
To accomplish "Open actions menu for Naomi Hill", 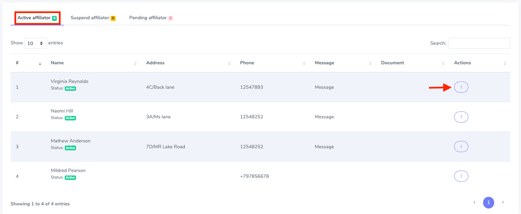I will tap(461, 117).
